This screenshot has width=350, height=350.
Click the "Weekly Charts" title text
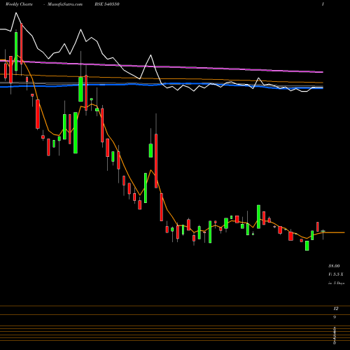coord(19,4)
